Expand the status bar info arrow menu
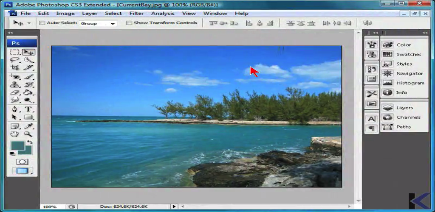Image resolution: width=435 pixels, height=212 pixels. tap(174, 206)
